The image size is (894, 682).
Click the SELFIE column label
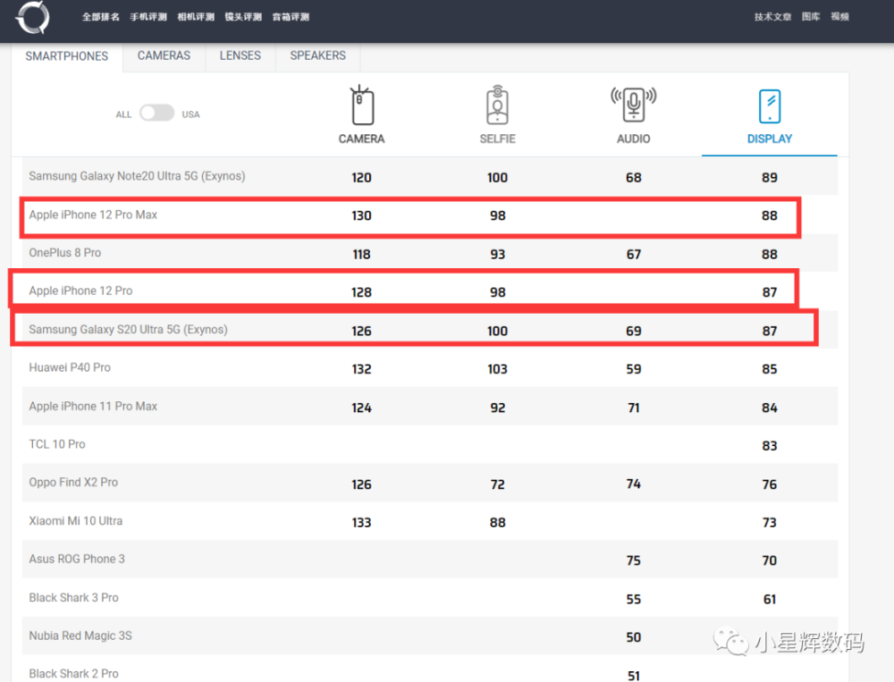(497, 139)
